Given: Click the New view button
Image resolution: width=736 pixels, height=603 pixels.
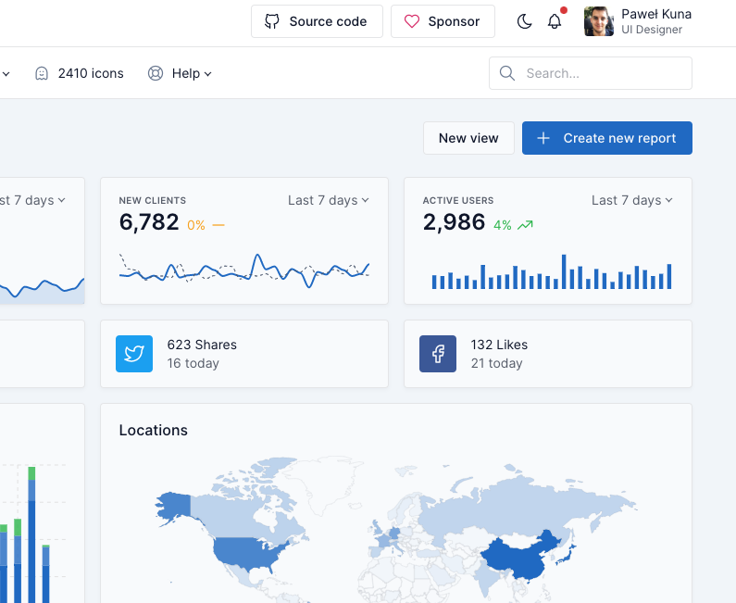Looking at the screenshot, I should [468, 138].
